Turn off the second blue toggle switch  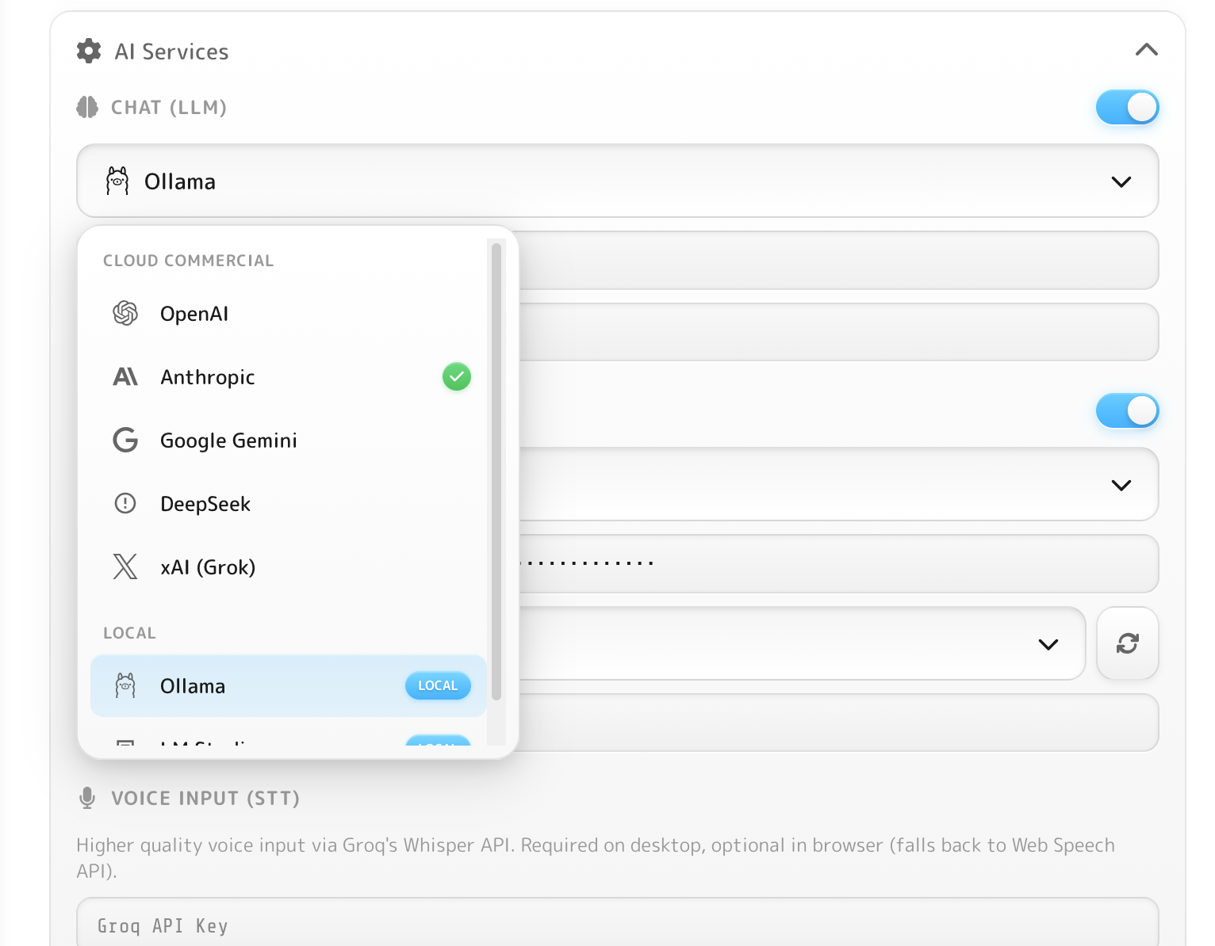pyautogui.click(x=1127, y=410)
